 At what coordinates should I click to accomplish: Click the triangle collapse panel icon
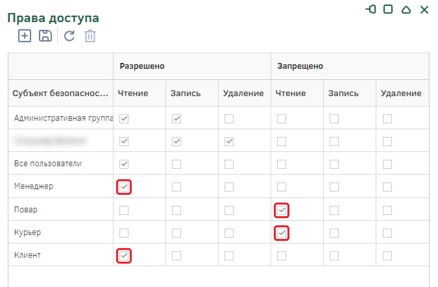[x=406, y=10]
